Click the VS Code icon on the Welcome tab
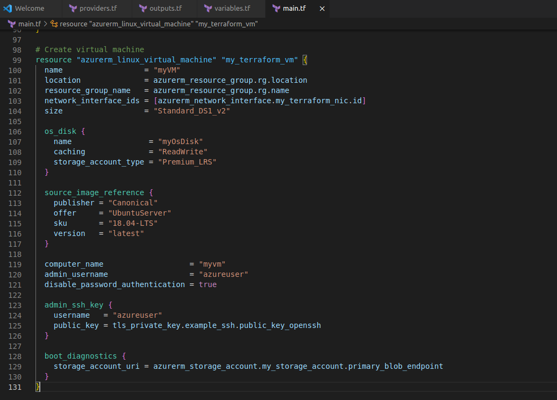Screen dimensions: 557x400 (8, 9)
